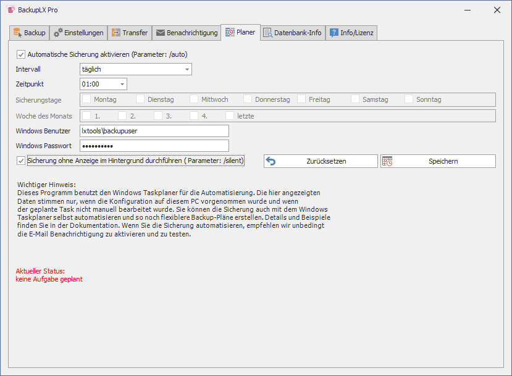
Task: Disable Automatische Sicherung aktivieren checkbox
Action: coord(21,54)
